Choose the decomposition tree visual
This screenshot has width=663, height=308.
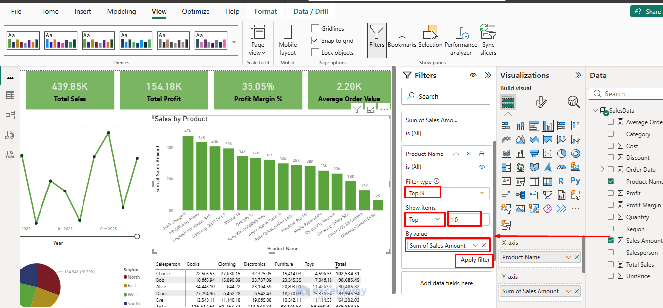point(520,195)
